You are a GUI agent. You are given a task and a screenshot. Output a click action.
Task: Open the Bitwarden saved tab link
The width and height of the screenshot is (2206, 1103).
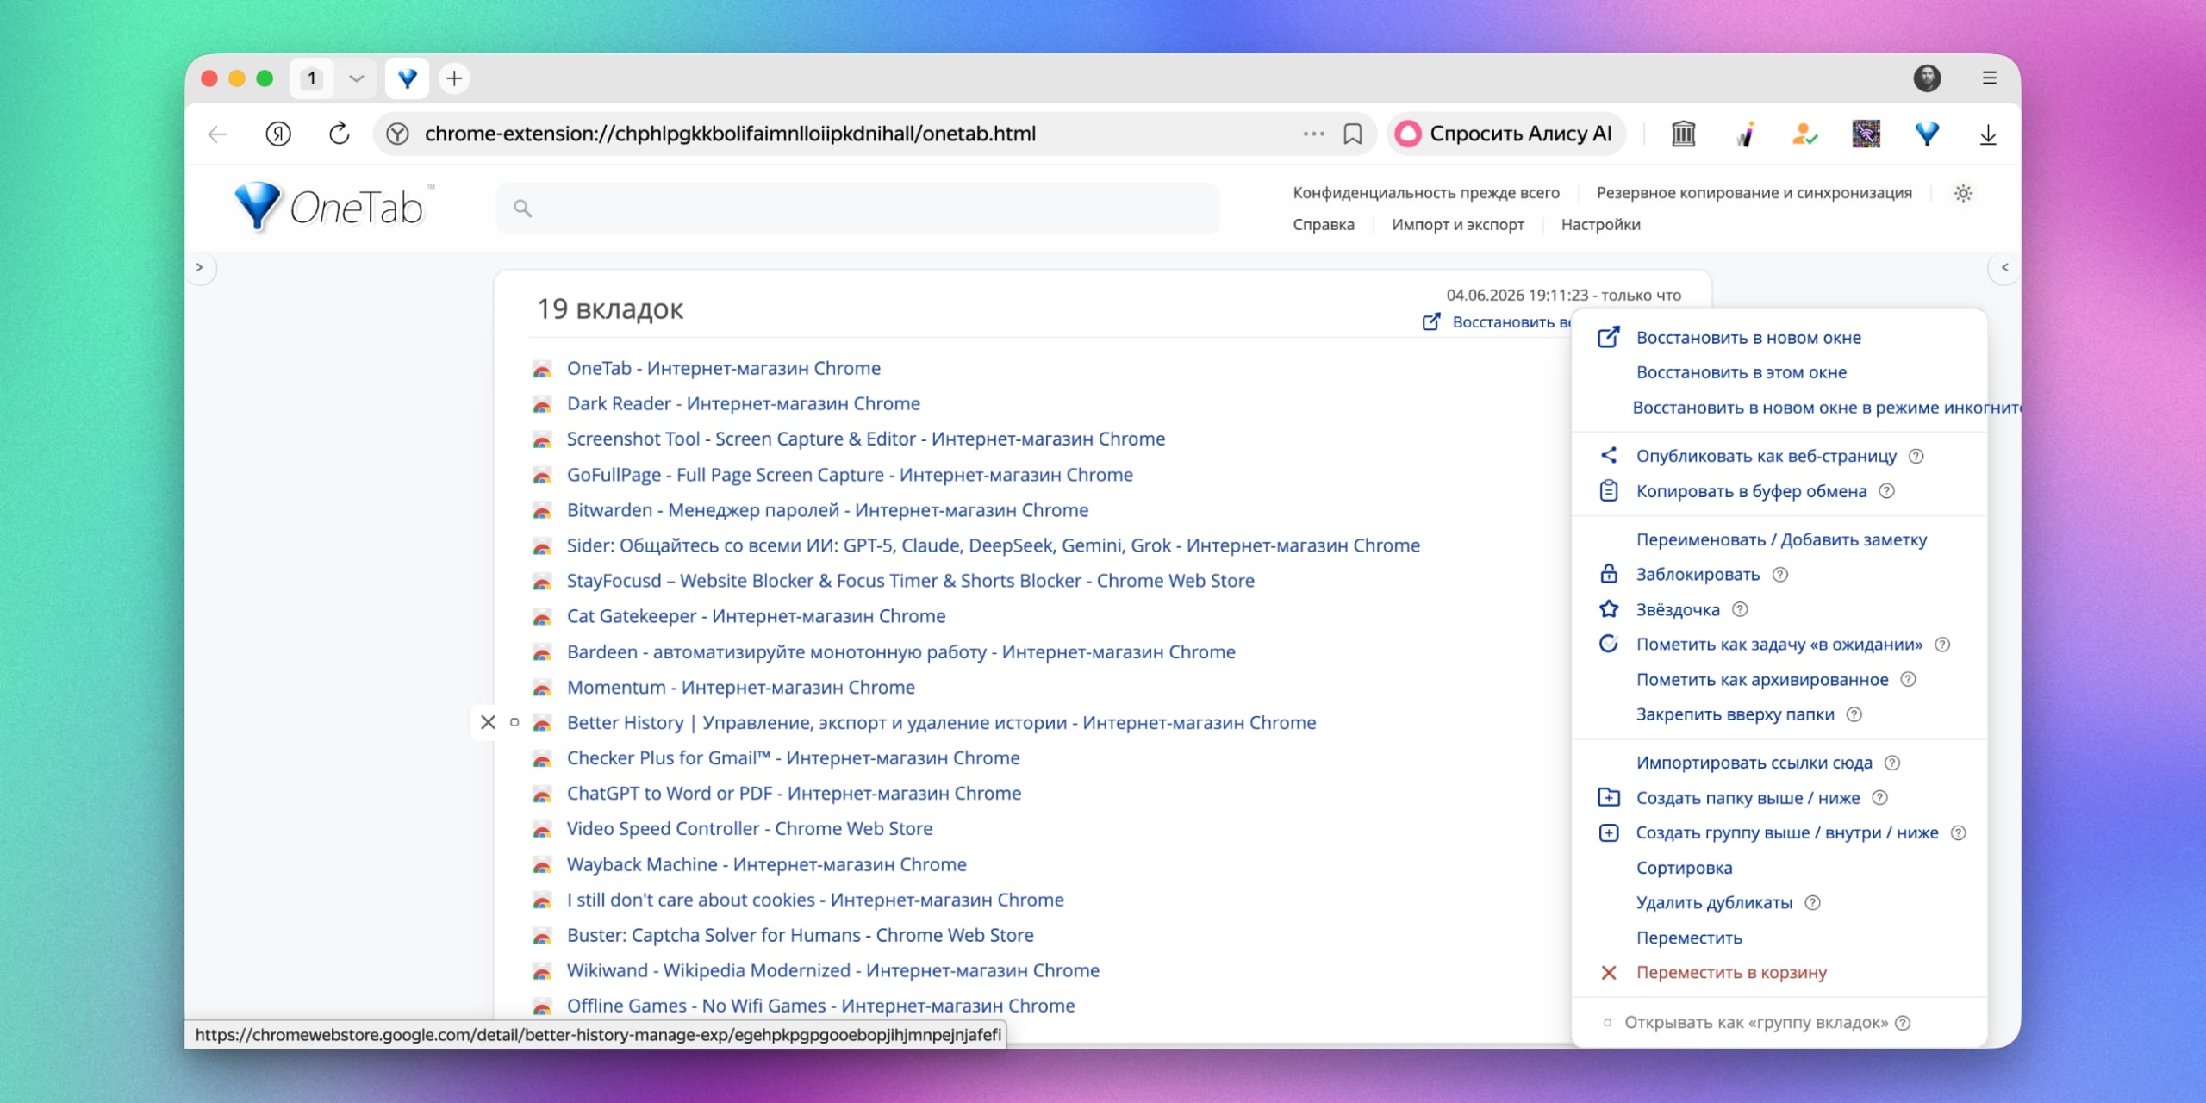pos(827,510)
